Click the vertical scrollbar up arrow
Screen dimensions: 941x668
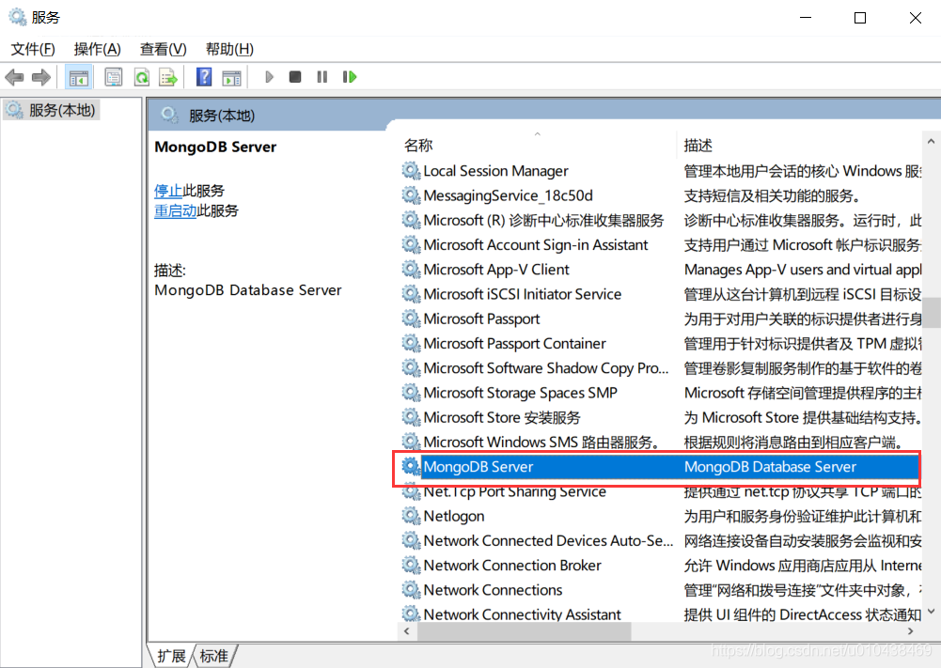(x=931, y=142)
